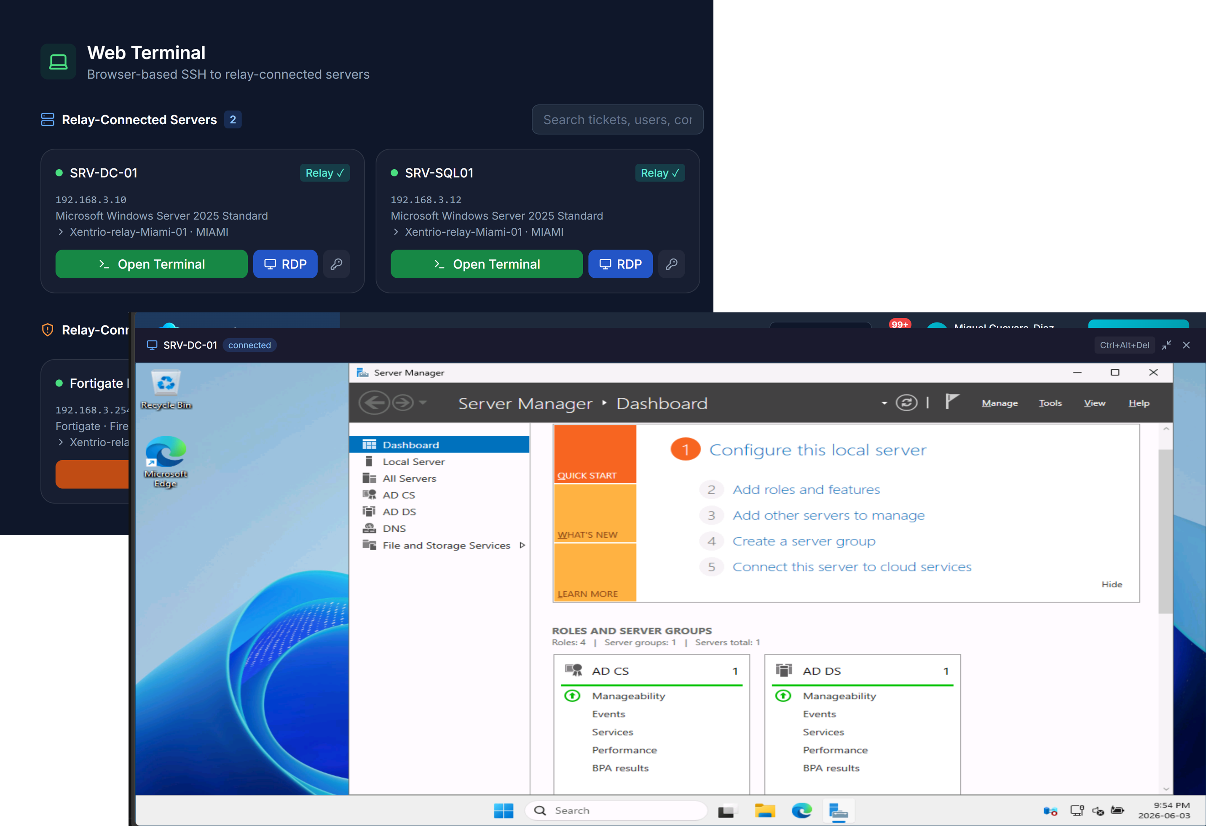This screenshot has width=1206, height=826.
Task: Click the key icon on SRV-DC-01 card
Action: pyautogui.click(x=336, y=264)
